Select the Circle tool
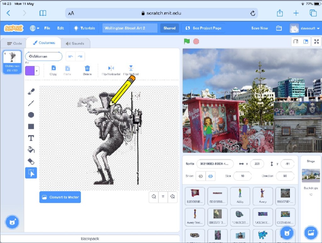Image resolution: width=322 pixels, height=243 pixels. (x=31, y=115)
